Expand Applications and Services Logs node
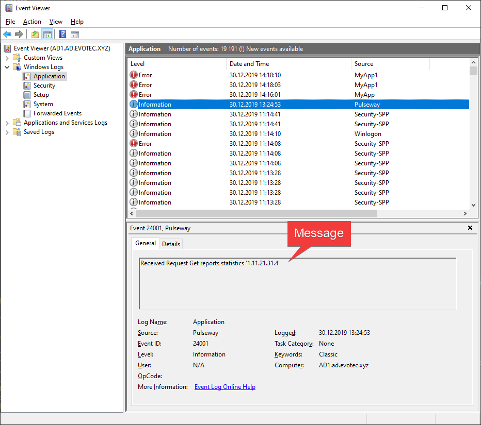The image size is (481, 425). (x=7, y=123)
